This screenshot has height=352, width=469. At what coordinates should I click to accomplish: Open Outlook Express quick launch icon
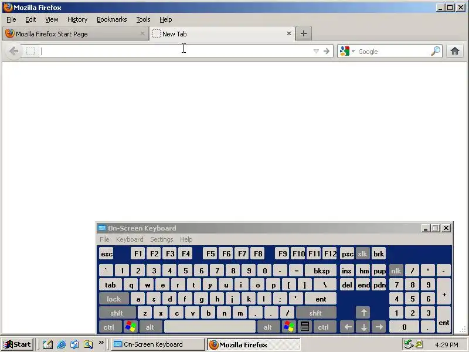click(75, 344)
